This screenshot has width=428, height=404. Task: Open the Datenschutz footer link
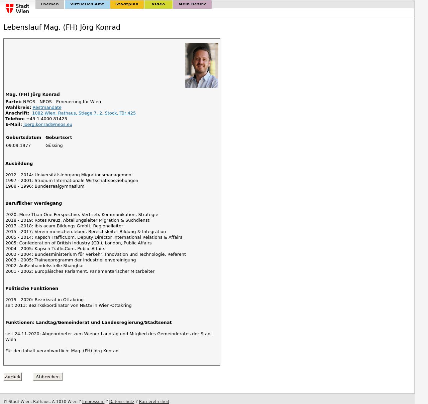(122, 402)
